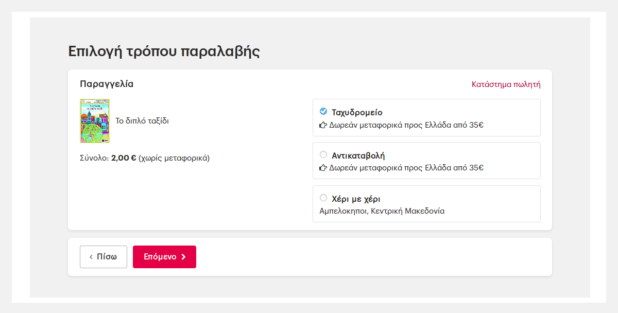This screenshot has height=313, width=618.
Task: Click the Σύνολο 2,00 € total text
Action: click(145, 158)
